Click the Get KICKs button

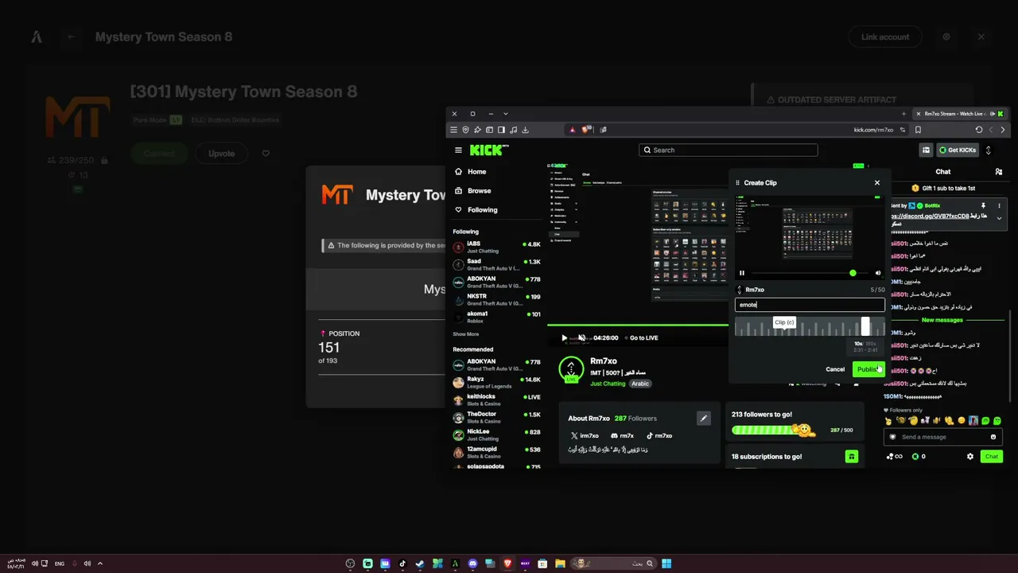pyautogui.click(x=957, y=150)
